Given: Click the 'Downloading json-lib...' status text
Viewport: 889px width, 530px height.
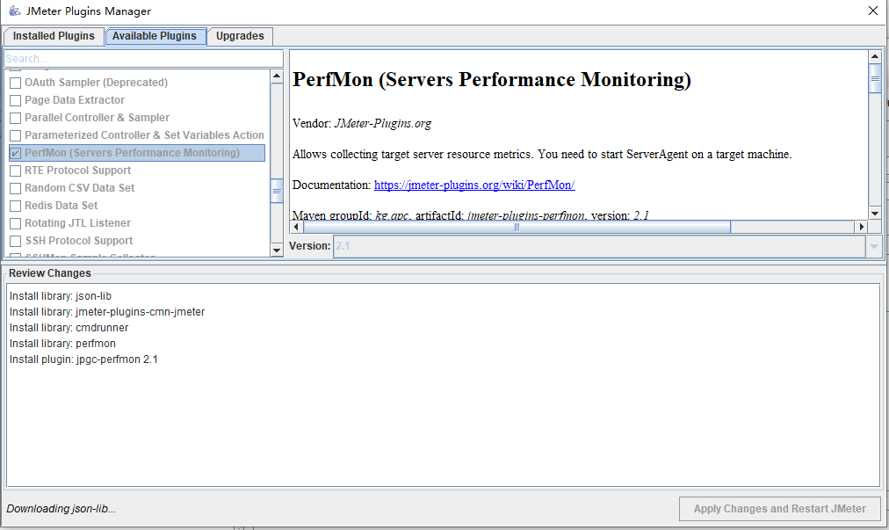Looking at the screenshot, I should (61, 509).
